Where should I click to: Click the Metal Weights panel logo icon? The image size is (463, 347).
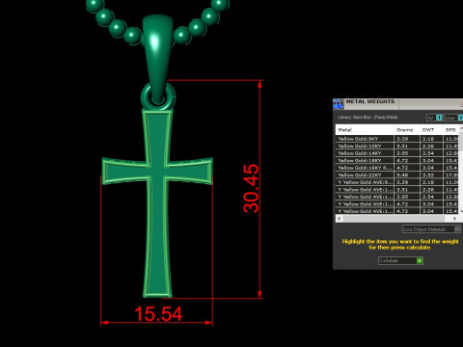[339, 104]
